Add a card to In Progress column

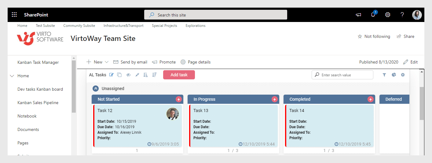275,99
